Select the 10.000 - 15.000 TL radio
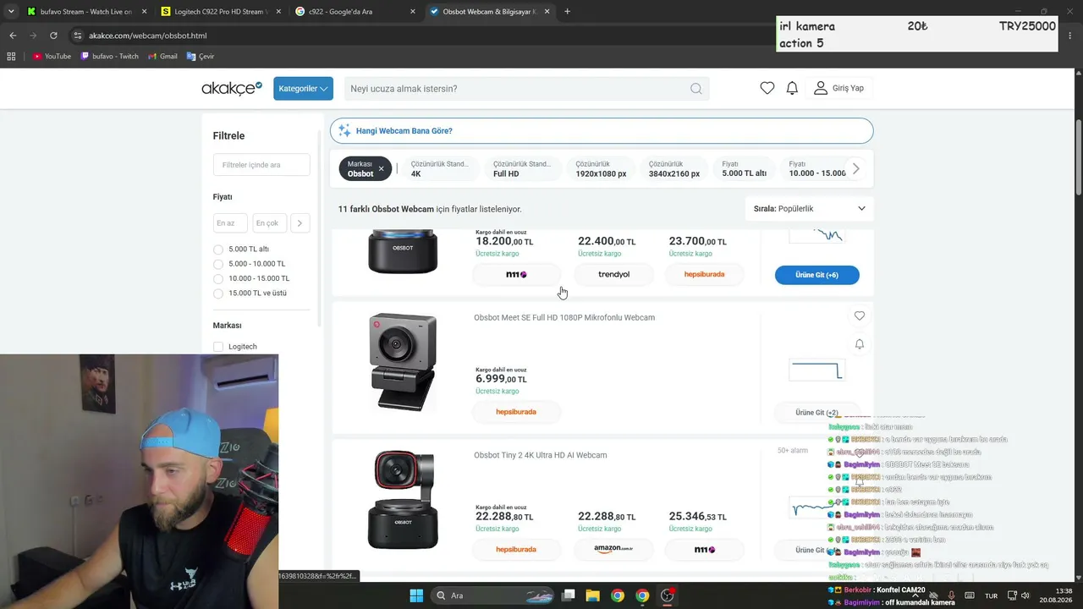This screenshot has height=609, width=1083. point(218,278)
